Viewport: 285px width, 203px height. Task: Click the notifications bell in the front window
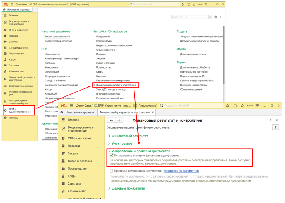click(x=228, y=105)
